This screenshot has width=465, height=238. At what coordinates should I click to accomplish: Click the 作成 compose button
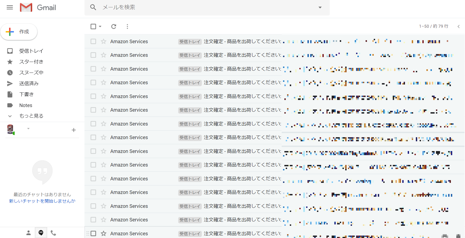click(x=19, y=32)
